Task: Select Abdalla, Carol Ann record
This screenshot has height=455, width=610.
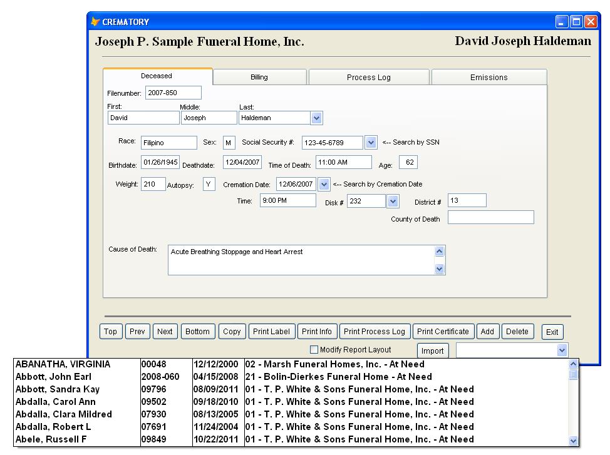Action: (x=291, y=402)
